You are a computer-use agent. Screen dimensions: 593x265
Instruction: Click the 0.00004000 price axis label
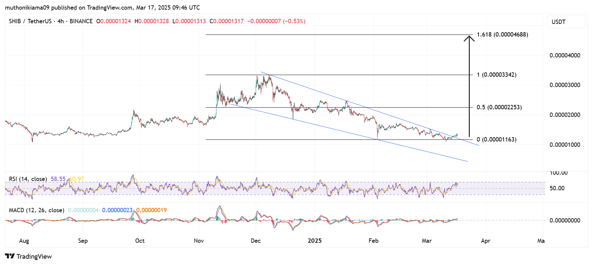pyautogui.click(x=565, y=55)
